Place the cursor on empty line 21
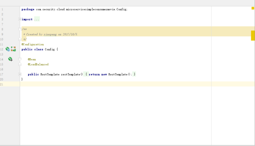255x146 pixels. 105,84
